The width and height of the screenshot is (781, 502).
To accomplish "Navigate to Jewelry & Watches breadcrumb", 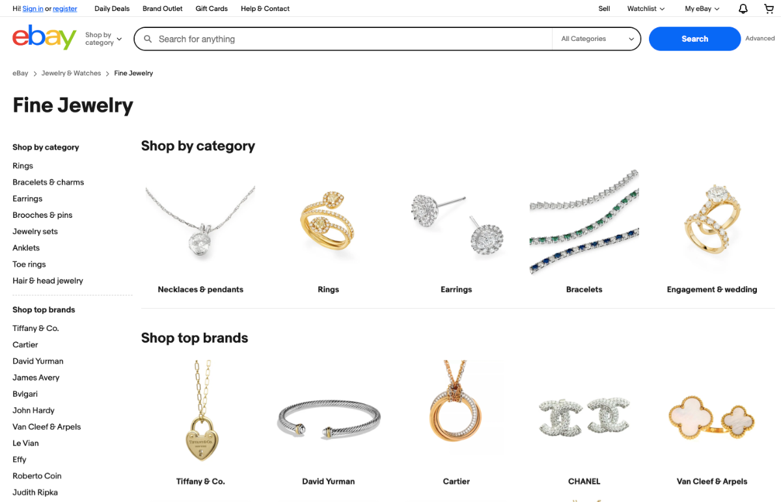I will pyautogui.click(x=71, y=73).
